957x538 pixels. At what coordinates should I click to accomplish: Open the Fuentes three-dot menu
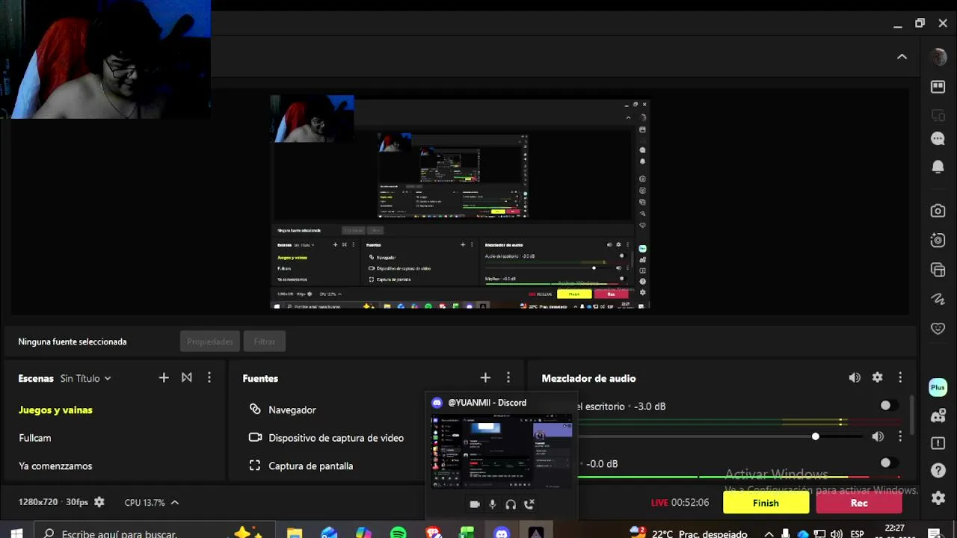tap(508, 378)
